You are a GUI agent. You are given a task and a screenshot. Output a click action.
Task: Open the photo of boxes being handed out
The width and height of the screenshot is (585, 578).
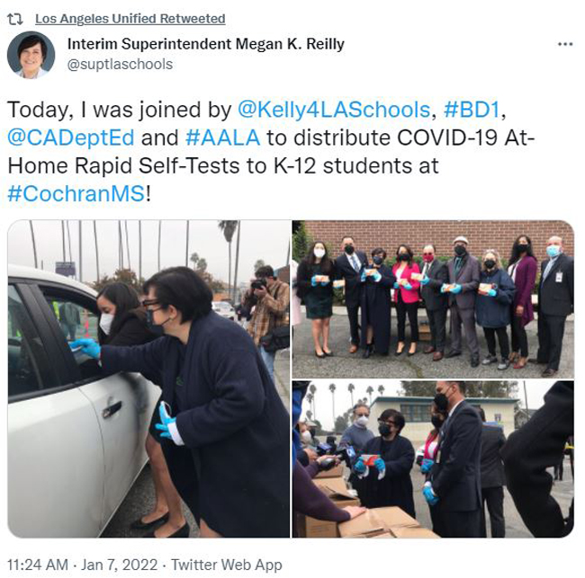tap(433, 459)
